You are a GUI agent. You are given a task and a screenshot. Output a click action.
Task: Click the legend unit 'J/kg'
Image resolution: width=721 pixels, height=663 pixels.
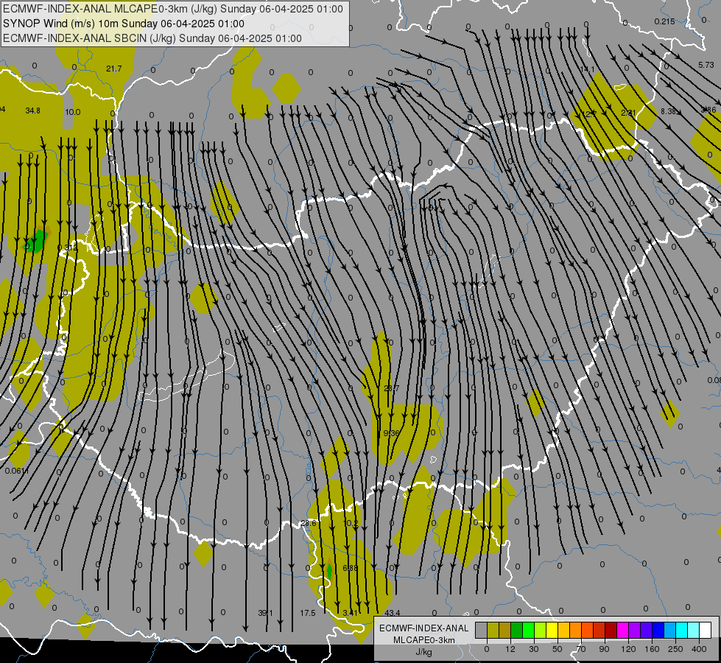point(424,652)
